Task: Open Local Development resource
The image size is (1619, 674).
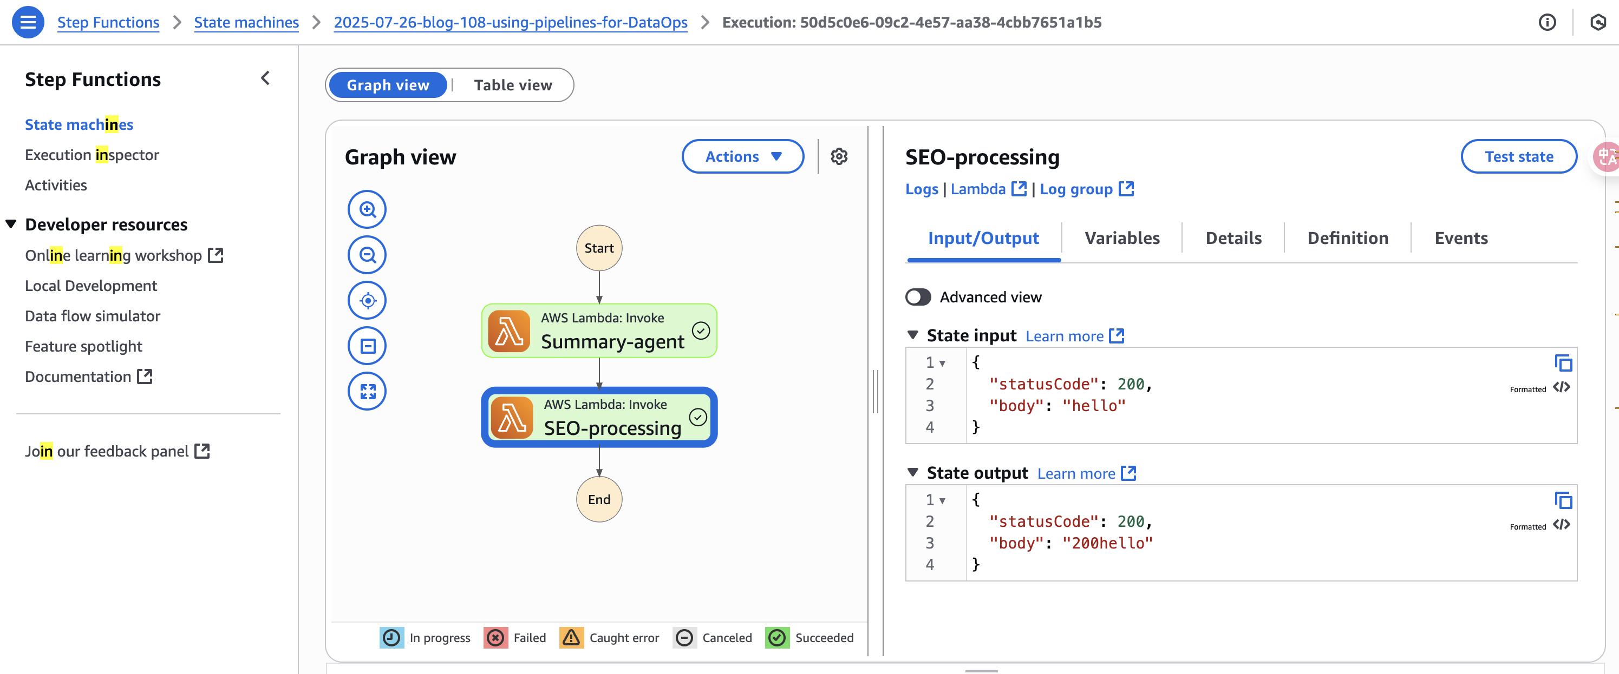Action: coord(91,286)
